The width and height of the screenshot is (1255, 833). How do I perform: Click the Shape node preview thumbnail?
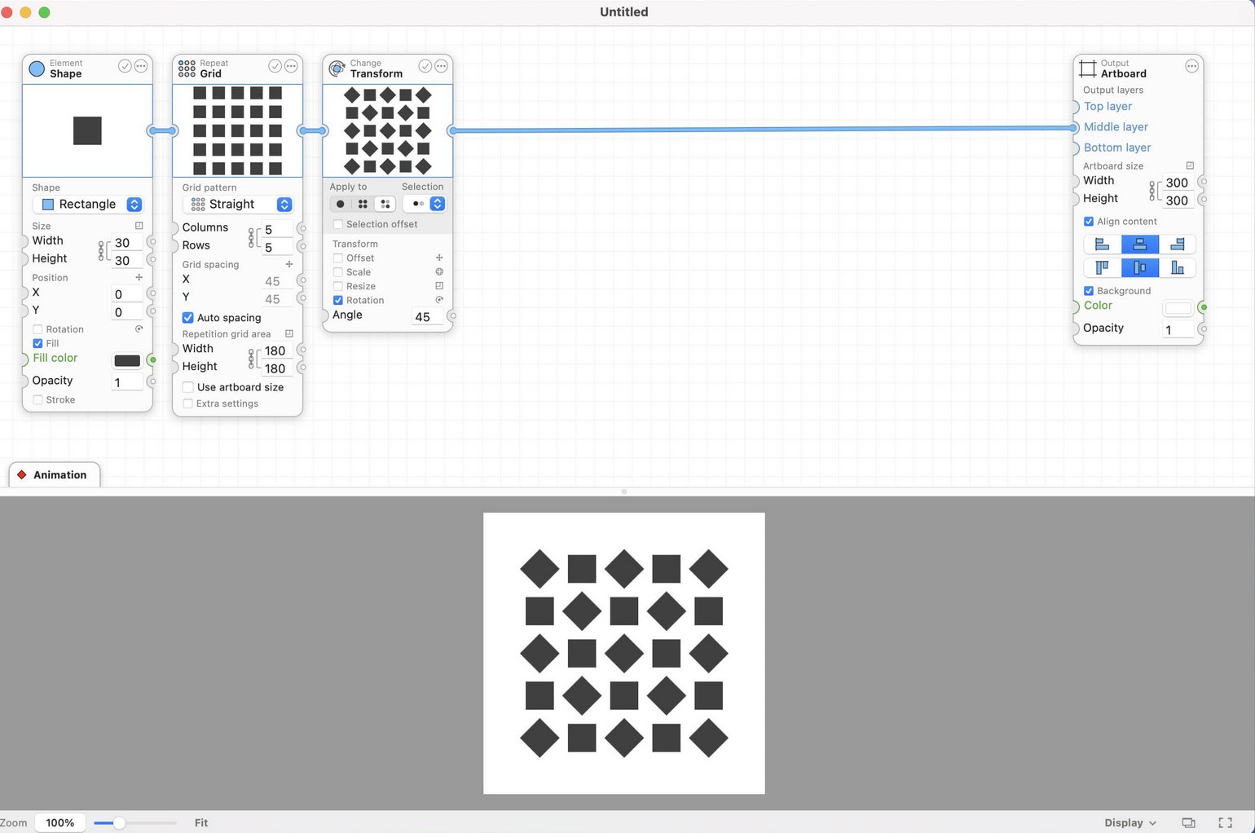click(x=87, y=130)
